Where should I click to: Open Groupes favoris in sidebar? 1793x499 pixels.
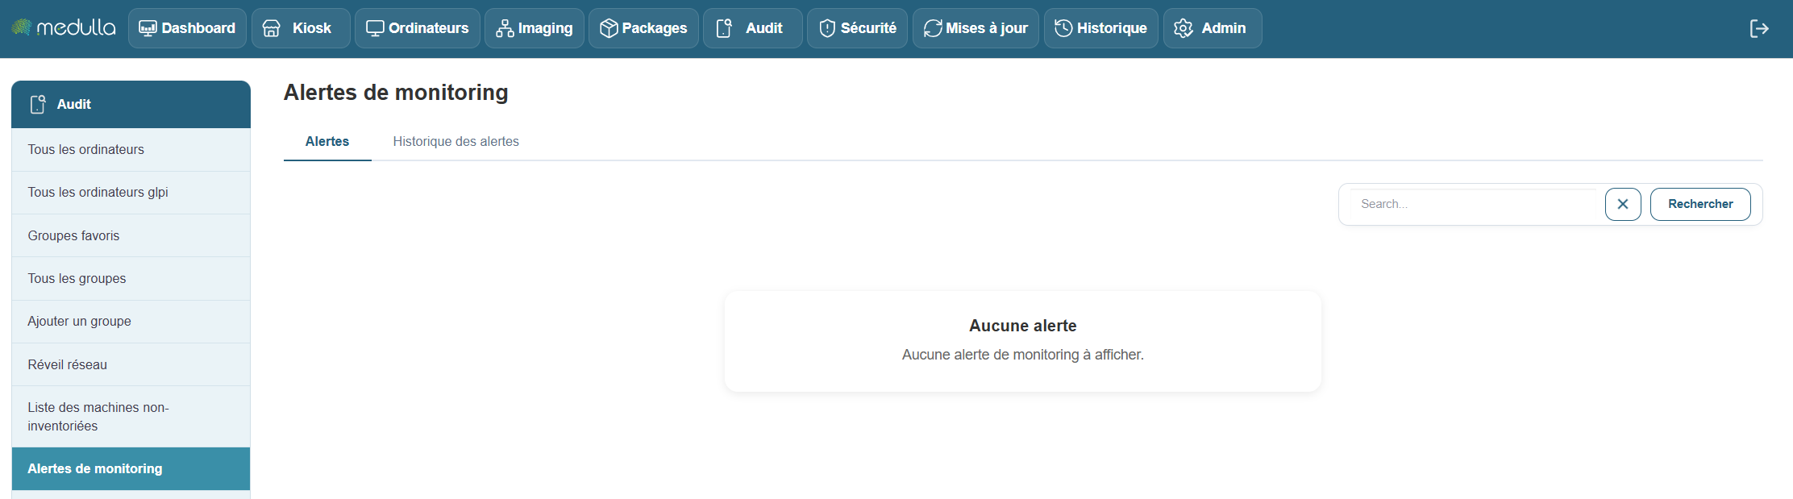coord(73,235)
